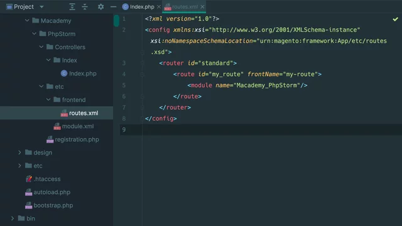Collapse the Macademy folder
This screenshot has height=226, width=402.
click(x=27, y=20)
